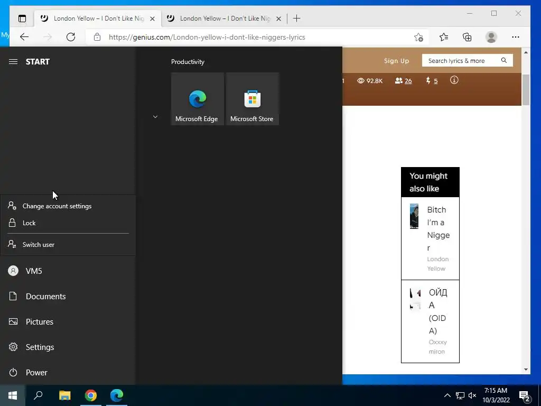Choose Lock from the account menu

point(68,223)
